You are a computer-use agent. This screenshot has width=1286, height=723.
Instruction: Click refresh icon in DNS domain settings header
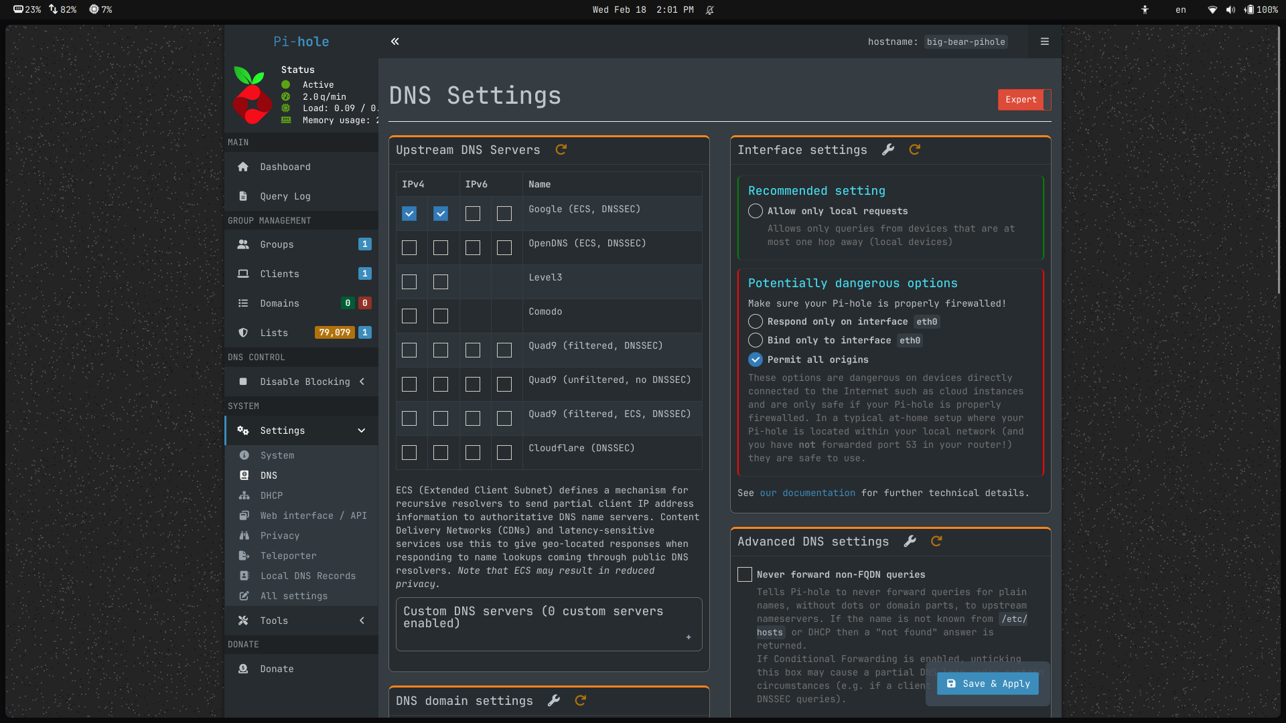pyautogui.click(x=581, y=700)
